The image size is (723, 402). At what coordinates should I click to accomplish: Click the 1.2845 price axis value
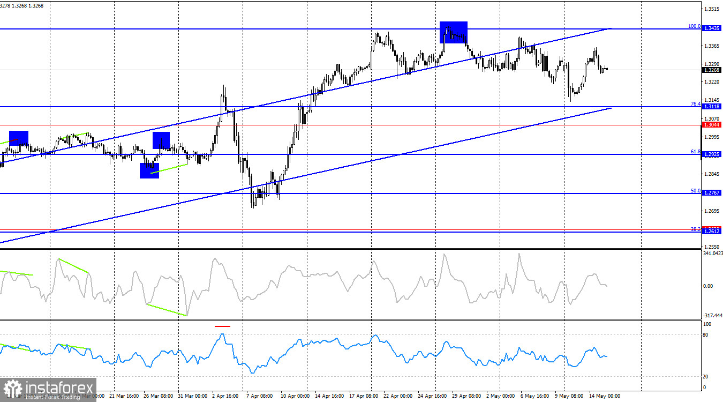712,174
